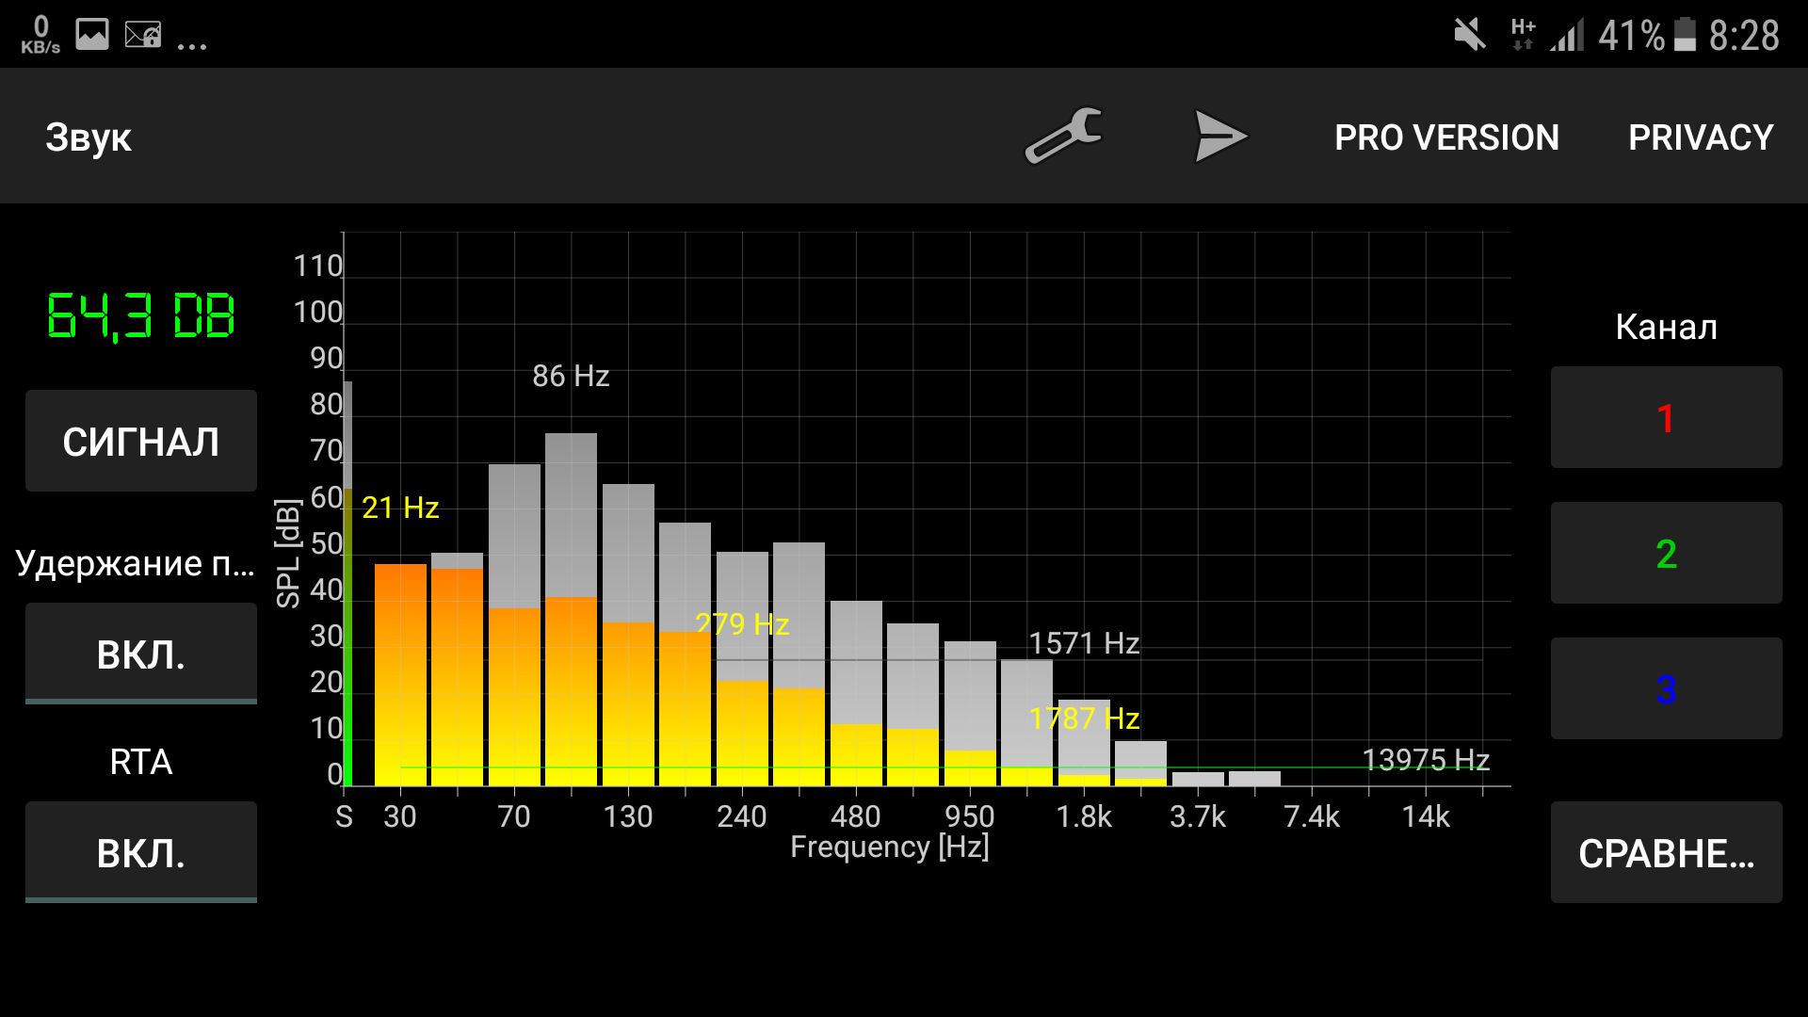
Task: Tap the 64,3 DB readout
Action: pos(141,315)
